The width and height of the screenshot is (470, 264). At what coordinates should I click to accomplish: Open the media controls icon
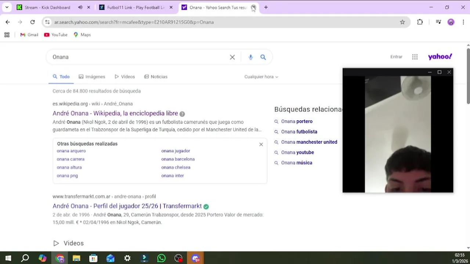click(438, 22)
